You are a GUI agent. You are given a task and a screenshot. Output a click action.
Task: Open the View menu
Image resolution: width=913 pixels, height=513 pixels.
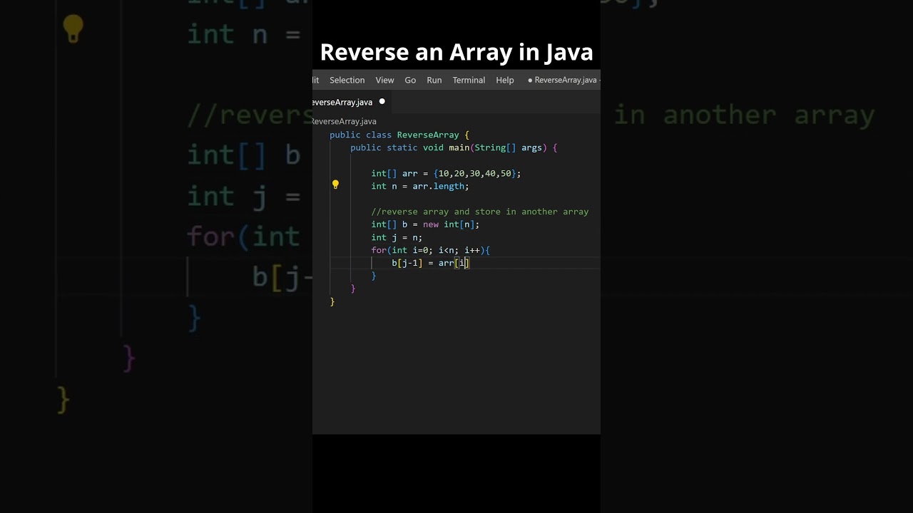pyautogui.click(x=384, y=80)
